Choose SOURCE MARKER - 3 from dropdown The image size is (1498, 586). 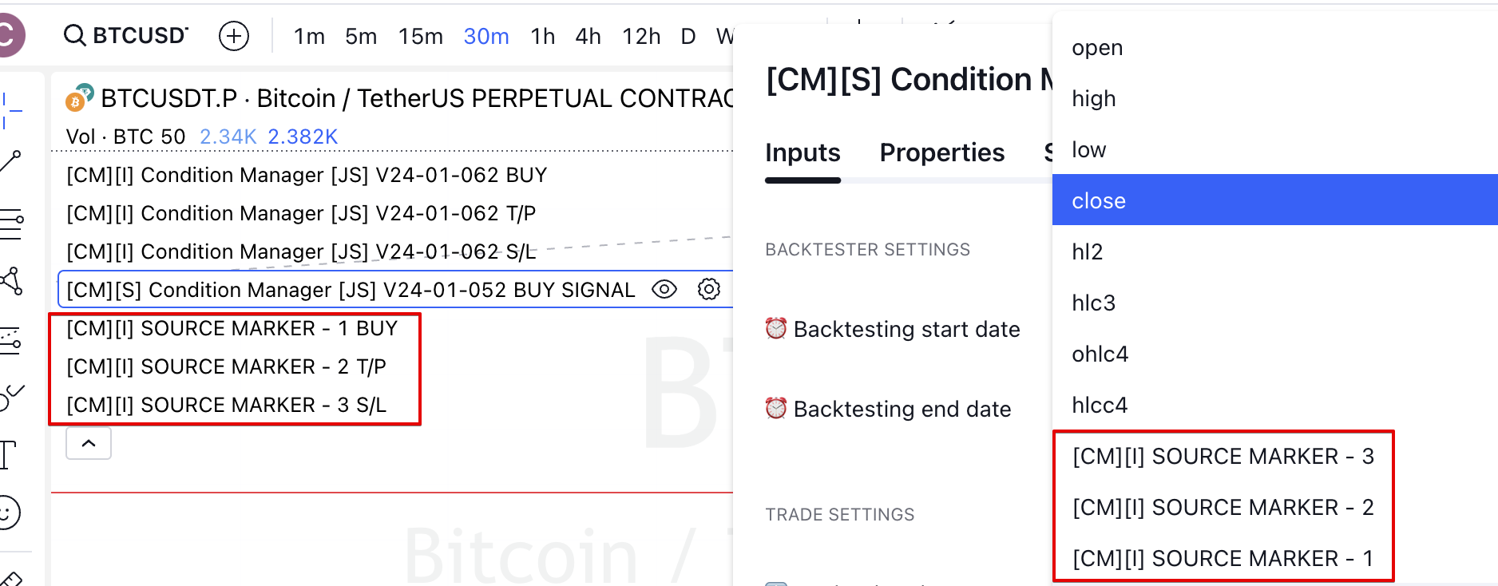(1223, 456)
